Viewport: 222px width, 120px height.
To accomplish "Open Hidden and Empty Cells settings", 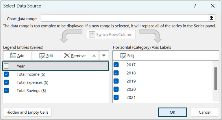I will point(27,112).
